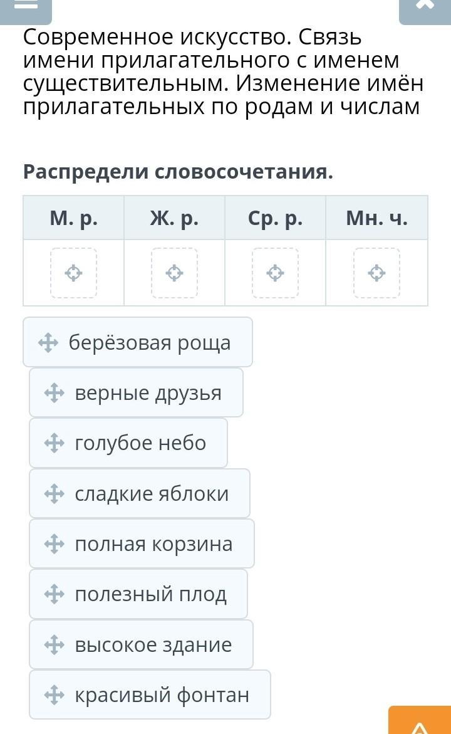The image size is (451, 734).
Task: Select the phrase берёзовая роща
Action: point(150,343)
